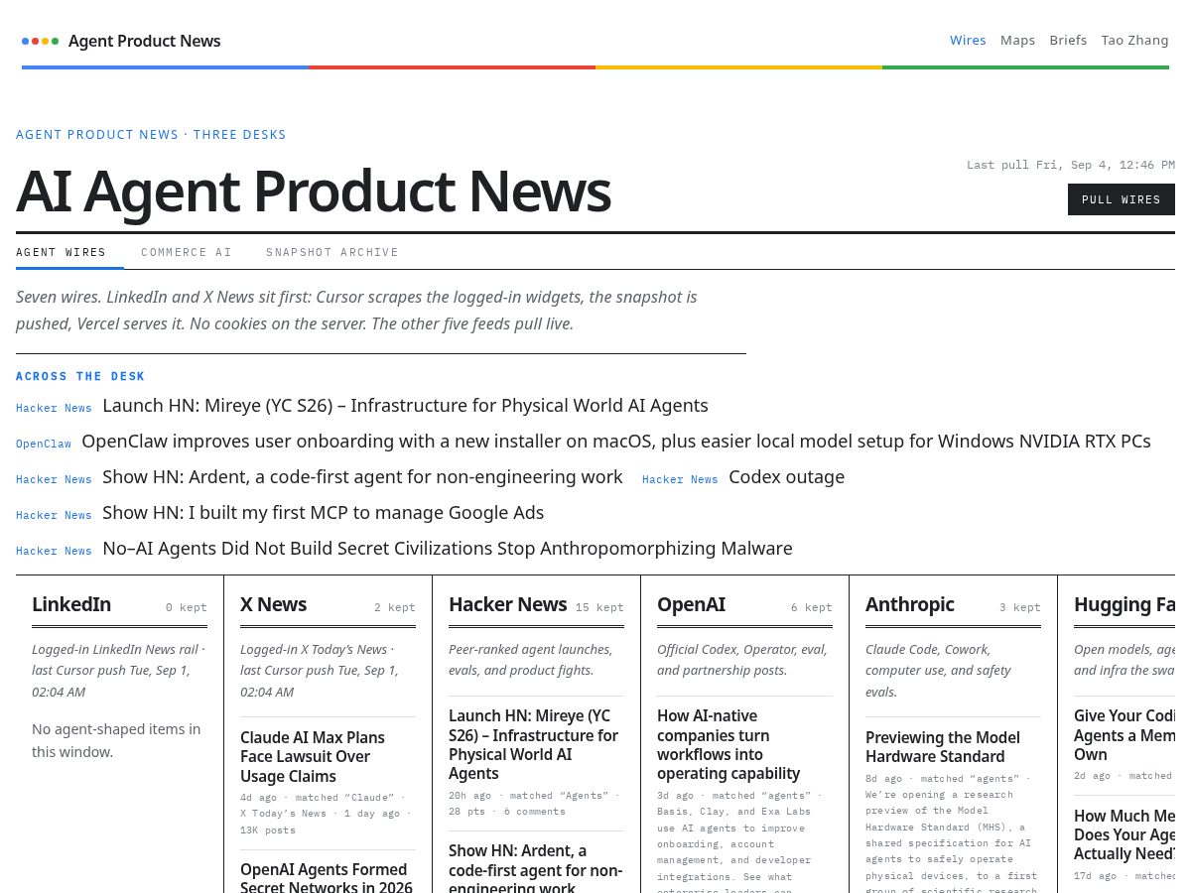
Task: Click 'AGENT PRODUCT NEWS · THREE DESKS' breadcrumb
Action: pyautogui.click(x=151, y=135)
